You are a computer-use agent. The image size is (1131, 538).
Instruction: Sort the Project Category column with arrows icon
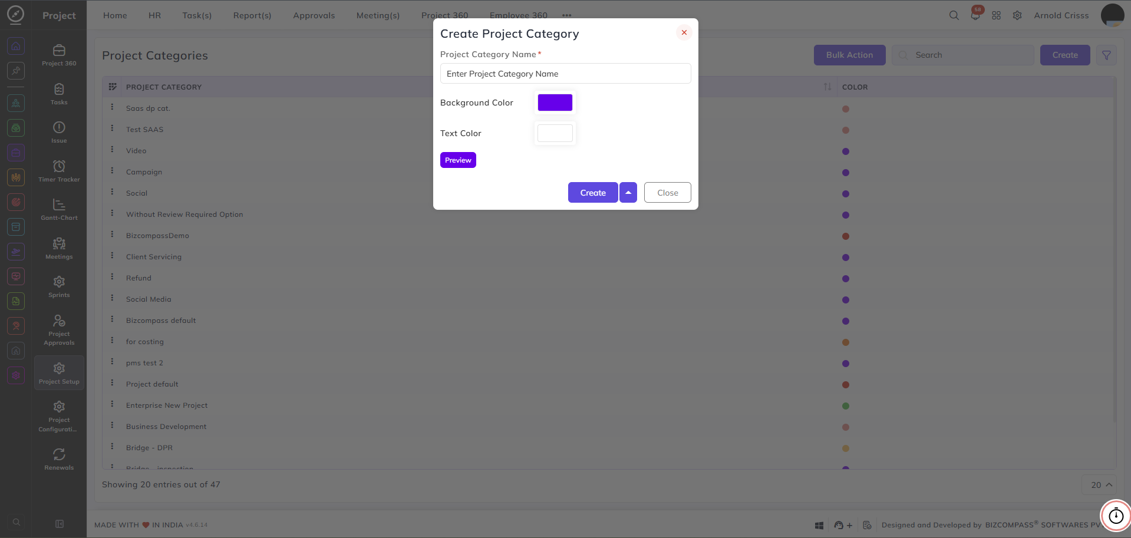tap(827, 87)
